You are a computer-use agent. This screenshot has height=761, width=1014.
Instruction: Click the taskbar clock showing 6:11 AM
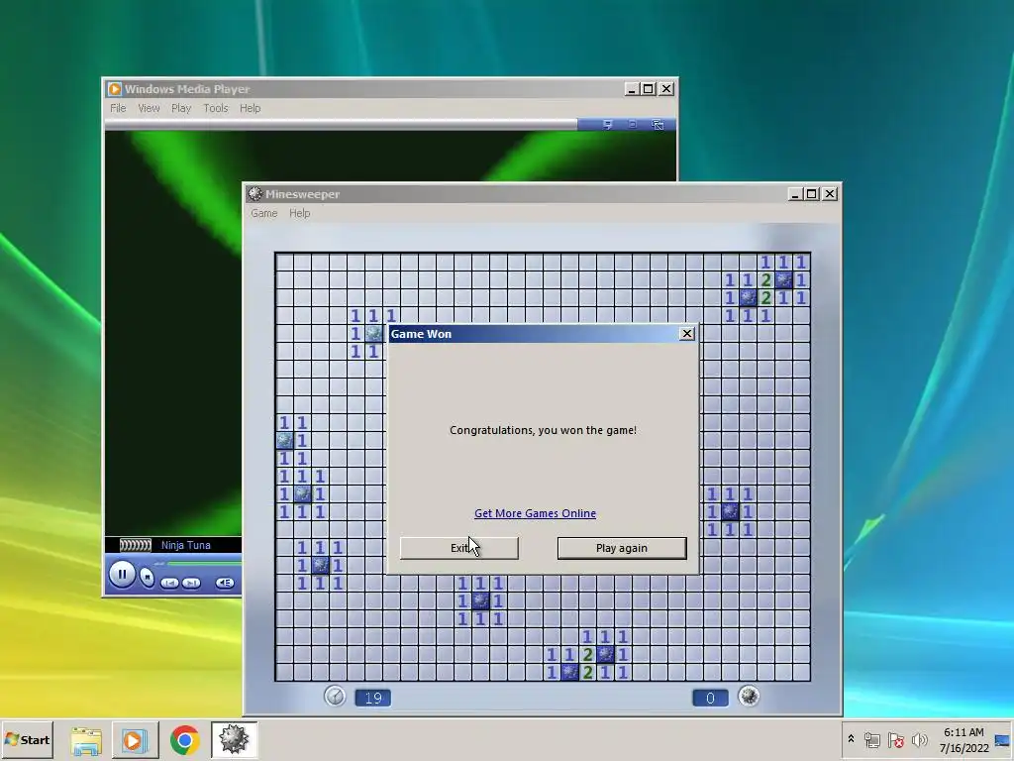click(963, 739)
